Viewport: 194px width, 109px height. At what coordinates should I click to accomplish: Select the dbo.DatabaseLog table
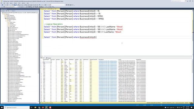click(x=13, y=29)
